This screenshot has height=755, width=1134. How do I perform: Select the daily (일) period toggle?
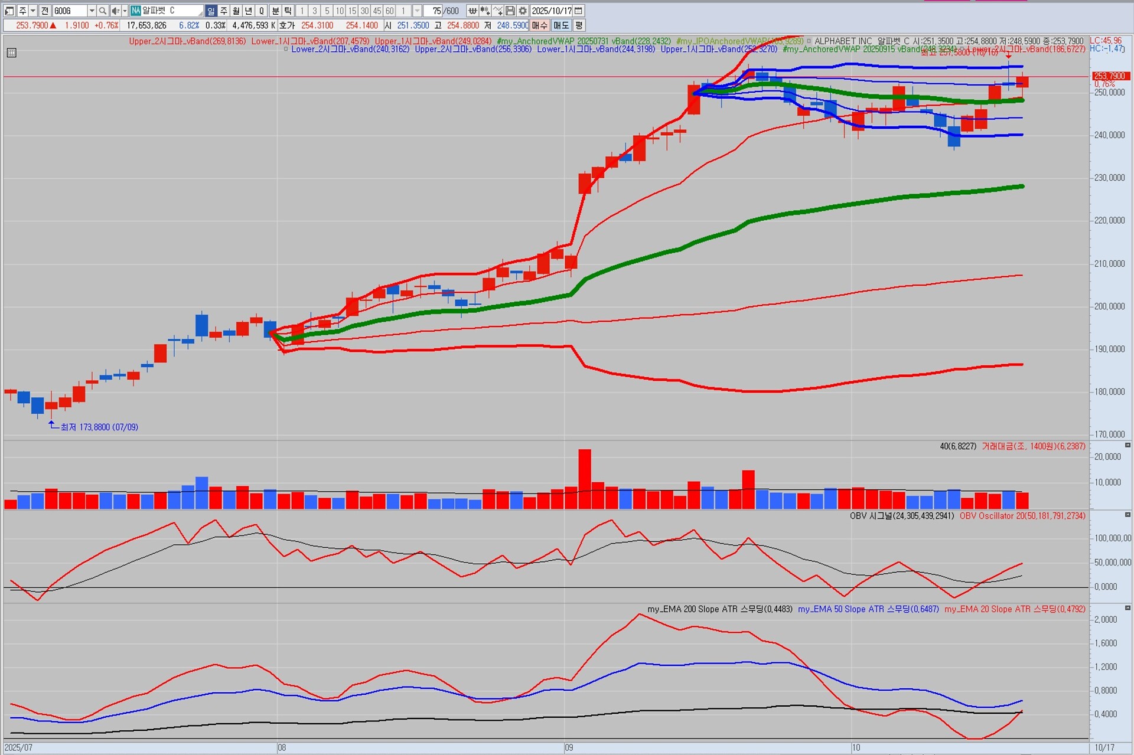click(x=211, y=11)
